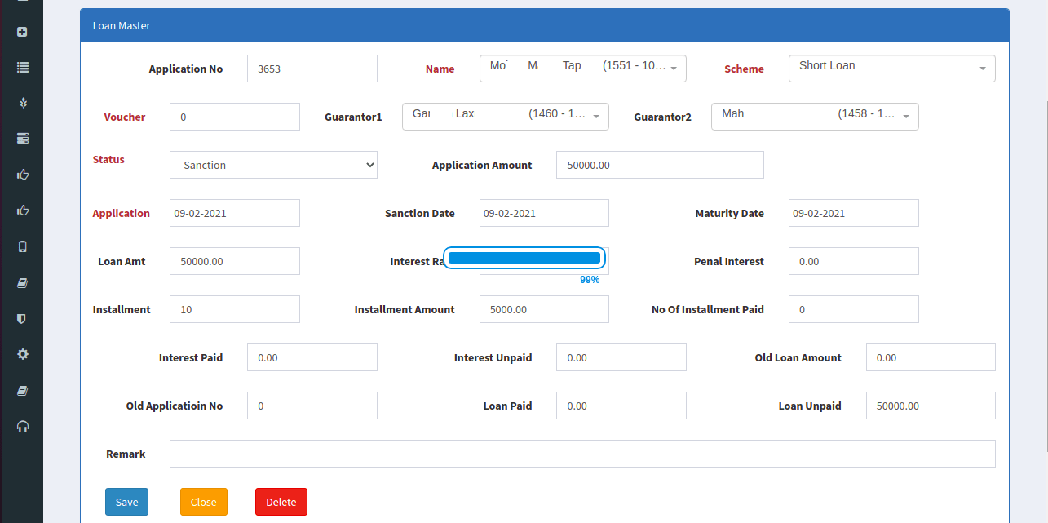This screenshot has height=523, width=1048.
Task: Focus the Remark text field
Action: coord(581,454)
